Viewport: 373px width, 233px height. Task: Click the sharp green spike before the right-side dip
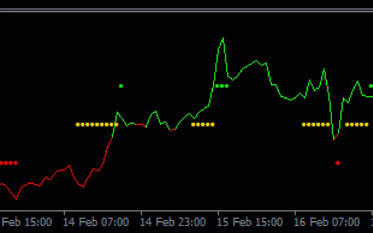[x=324, y=69]
